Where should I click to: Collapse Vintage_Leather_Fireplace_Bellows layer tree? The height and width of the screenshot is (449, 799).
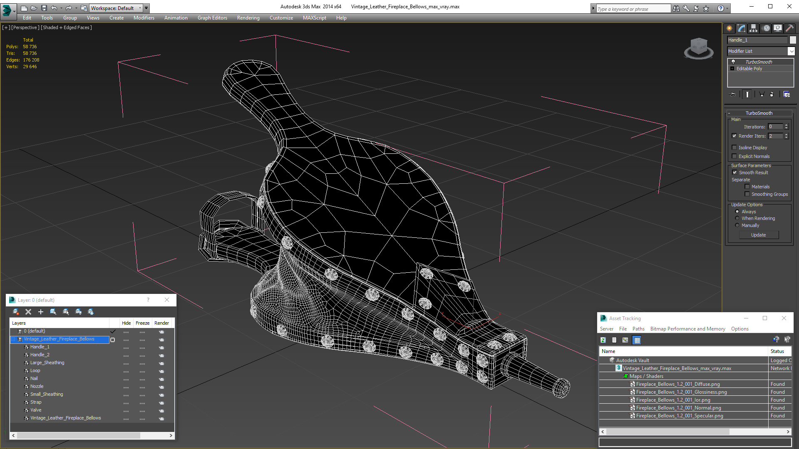(13, 339)
